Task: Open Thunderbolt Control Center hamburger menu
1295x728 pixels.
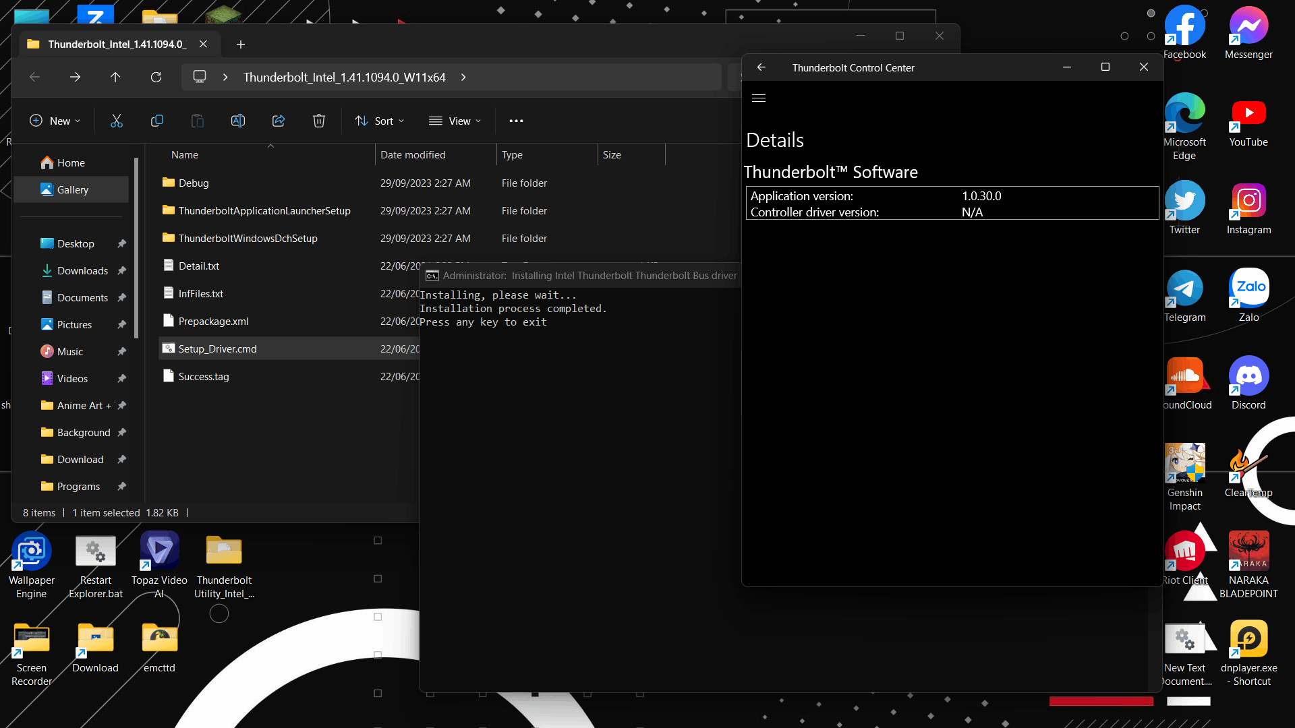Action: (x=759, y=98)
